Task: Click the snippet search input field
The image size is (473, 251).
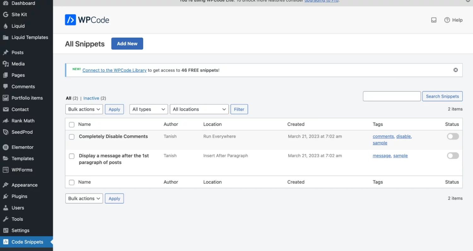Action: 392,96
